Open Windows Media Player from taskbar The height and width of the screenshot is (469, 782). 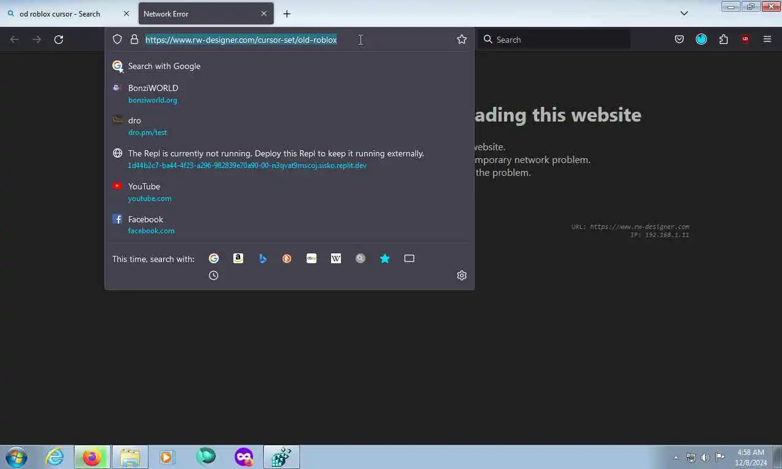tap(167, 457)
